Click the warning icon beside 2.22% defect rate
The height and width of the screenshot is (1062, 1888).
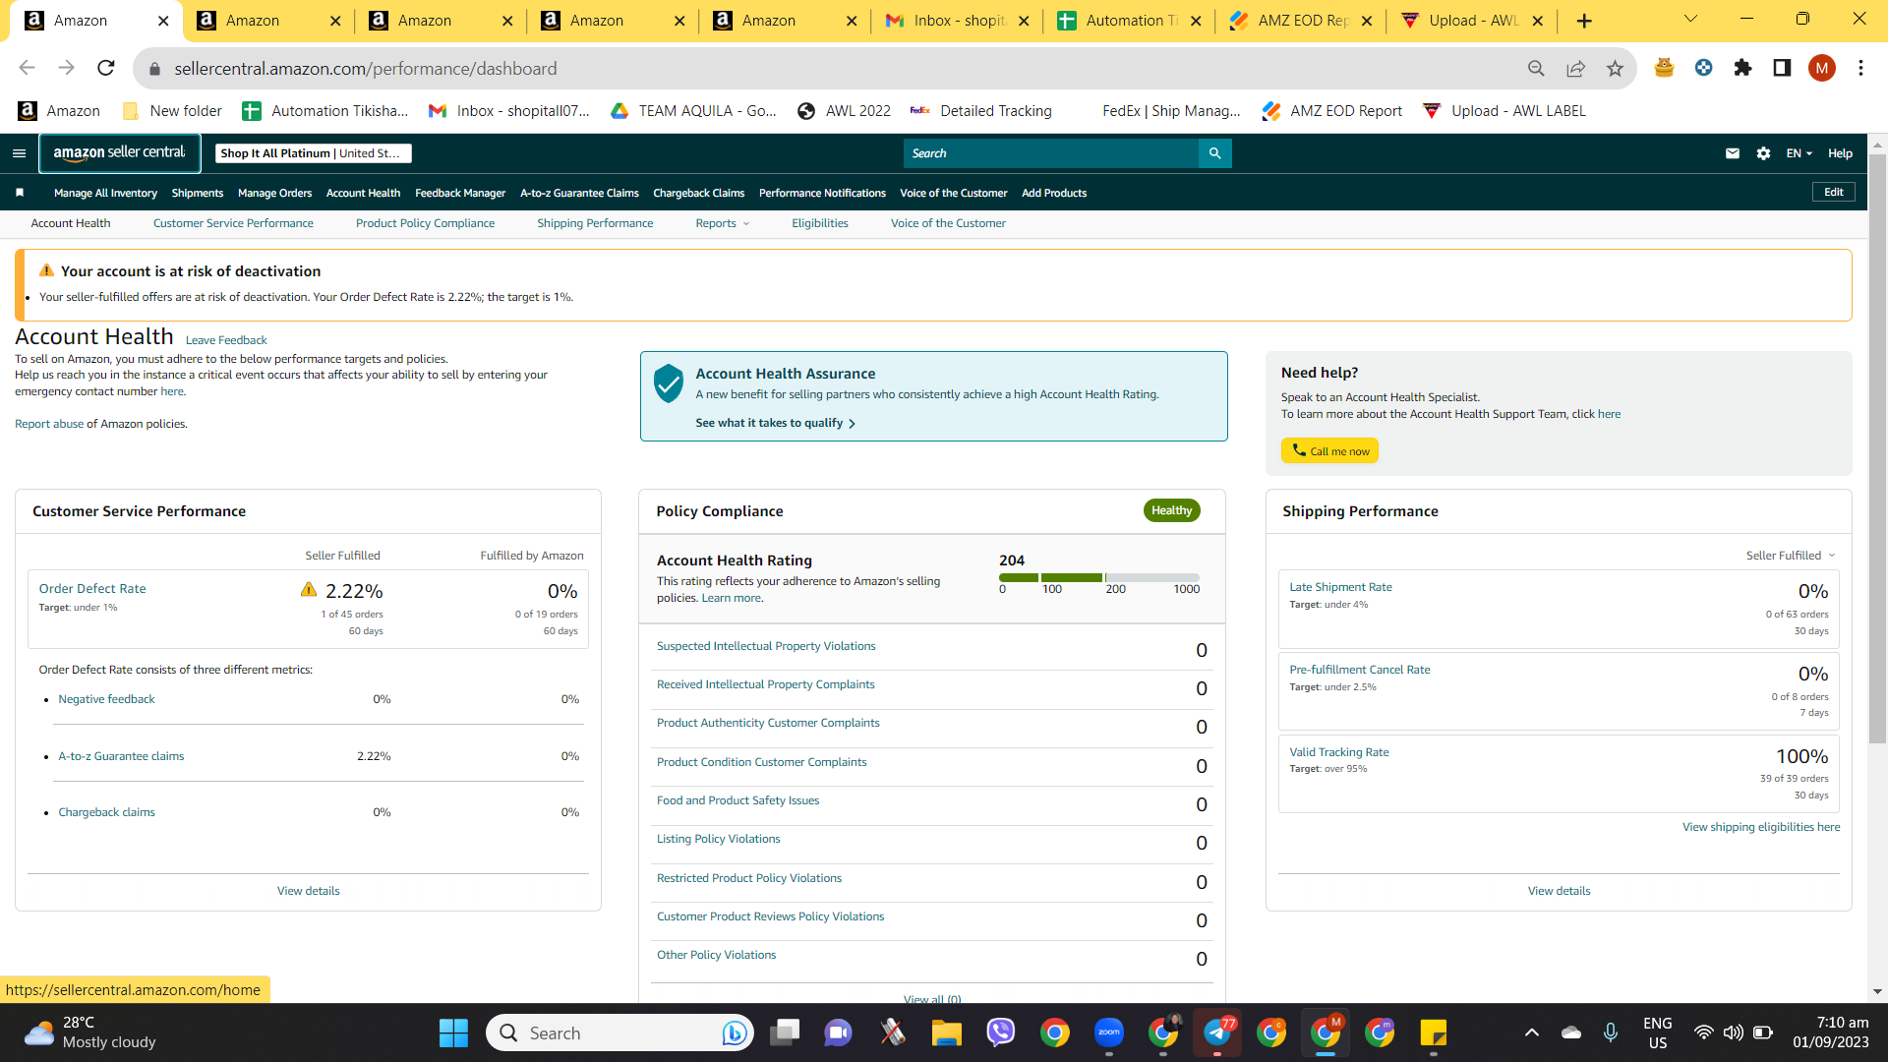point(309,590)
